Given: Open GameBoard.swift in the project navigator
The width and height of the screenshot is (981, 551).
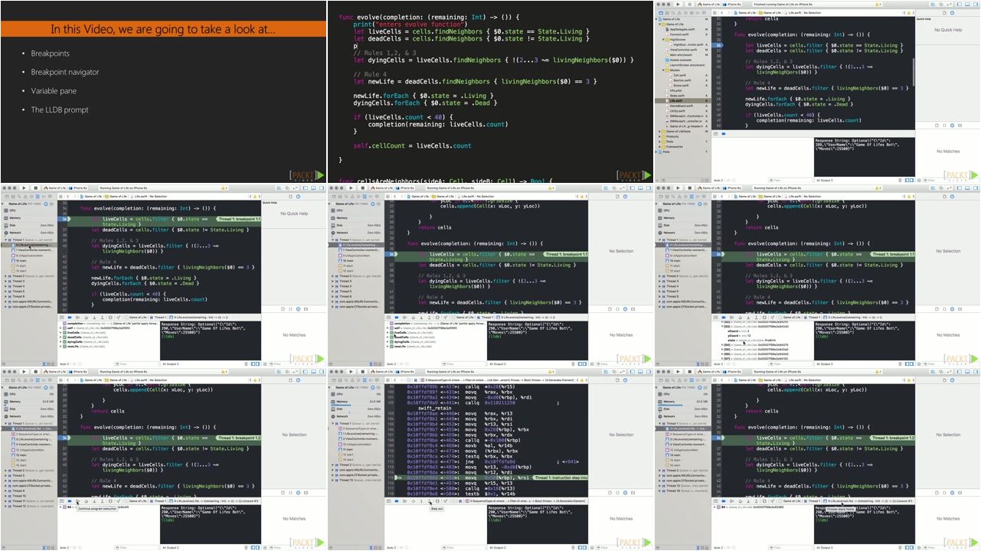Looking at the screenshot, I should pyautogui.click(x=682, y=106).
